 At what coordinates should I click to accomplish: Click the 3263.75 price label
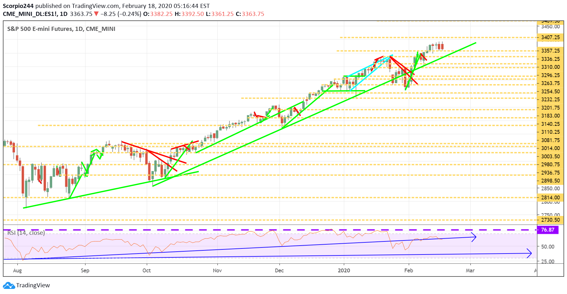(x=550, y=83)
